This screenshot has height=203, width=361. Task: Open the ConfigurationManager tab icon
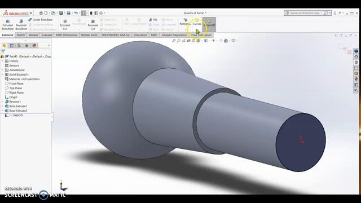pos(19,46)
